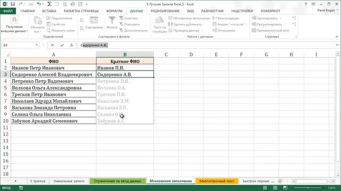This screenshot has height=191, width=341.
Task: Click Очистить to clear filter
Action: tap(128, 18)
